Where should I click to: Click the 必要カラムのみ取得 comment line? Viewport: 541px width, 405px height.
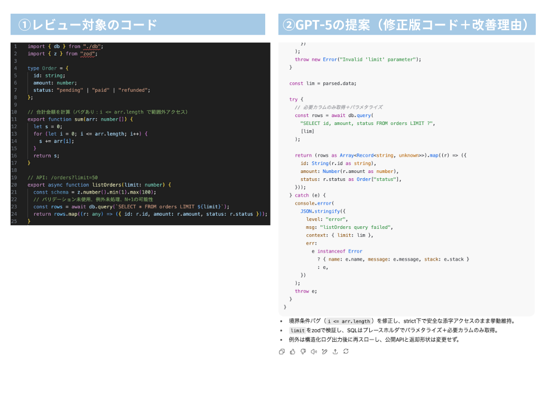pos(339,107)
